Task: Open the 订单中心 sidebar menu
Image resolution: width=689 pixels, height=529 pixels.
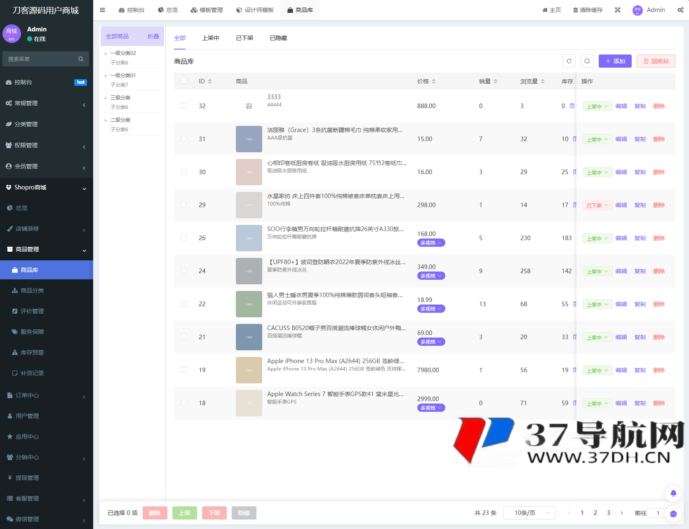Action: click(x=27, y=395)
